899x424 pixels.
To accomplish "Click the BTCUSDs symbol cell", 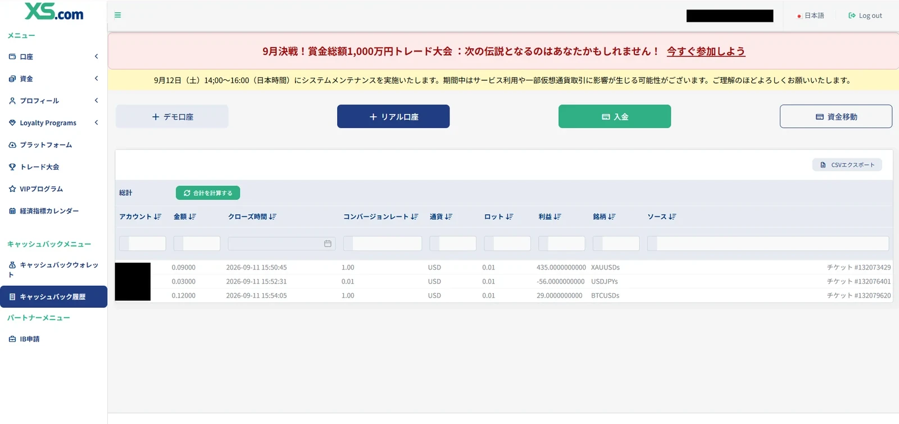I will pyautogui.click(x=605, y=295).
